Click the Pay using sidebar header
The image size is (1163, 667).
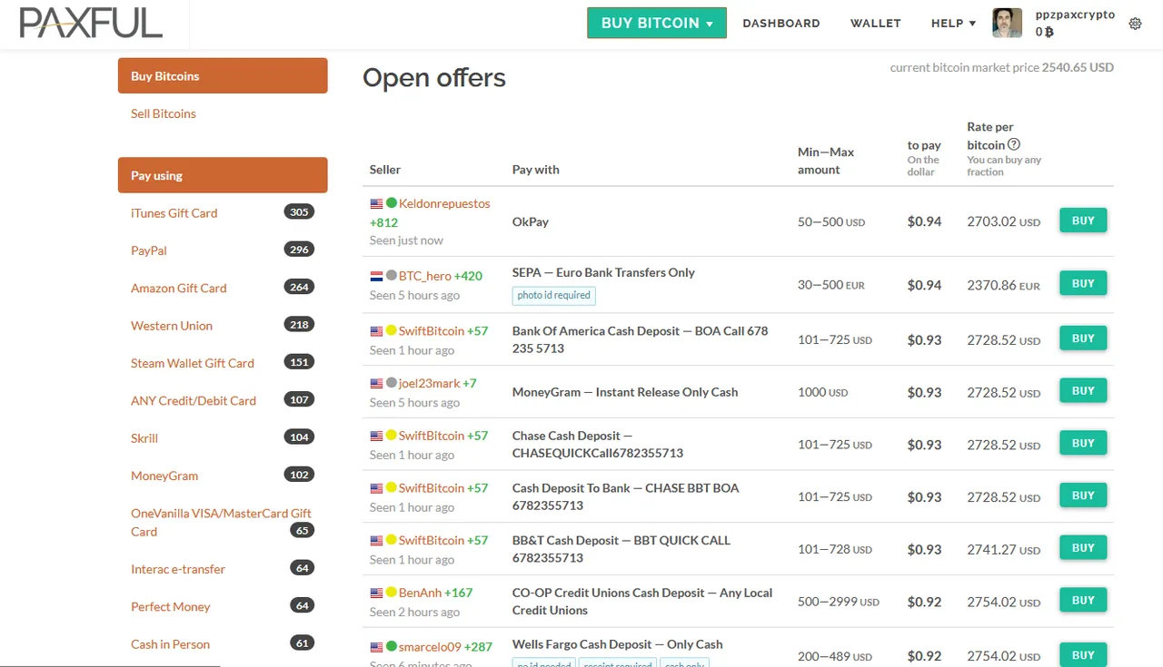[x=223, y=175]
